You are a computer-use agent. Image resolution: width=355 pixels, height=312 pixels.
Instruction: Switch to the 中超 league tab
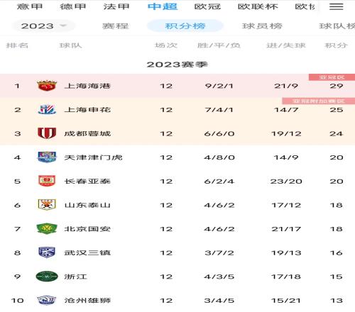point(163,6)
